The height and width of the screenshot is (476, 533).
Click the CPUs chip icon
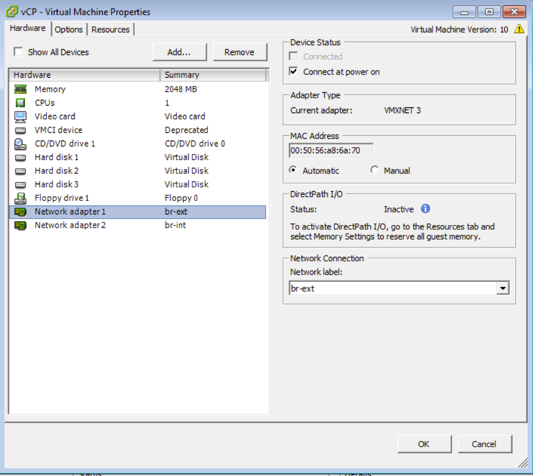click(20, 102)
